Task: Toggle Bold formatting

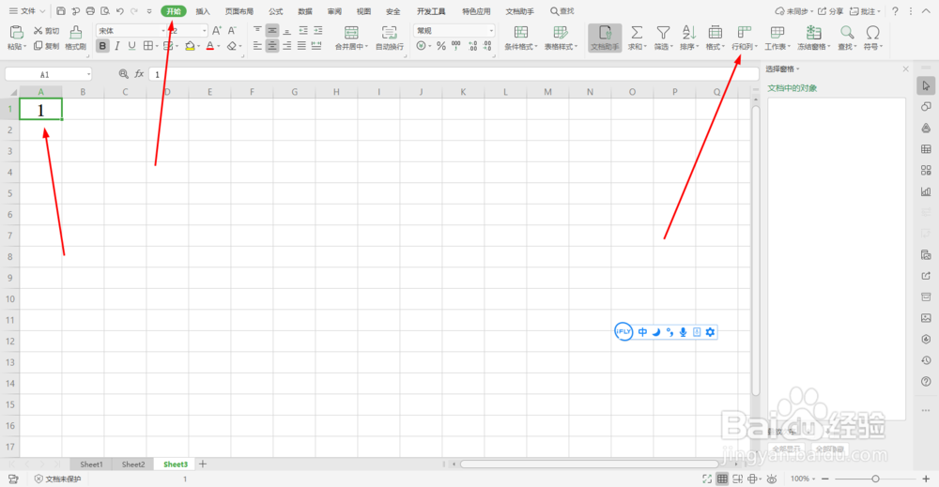Action: pyautogui.click(x=102, y=46)
